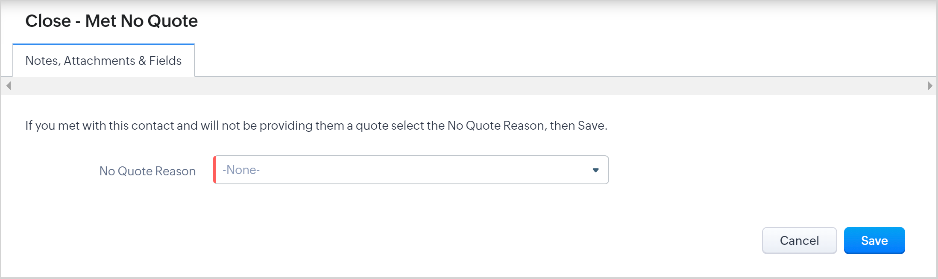Open the No Quote Reason picklist
The image size is (938, 279).
pos(410,170)
